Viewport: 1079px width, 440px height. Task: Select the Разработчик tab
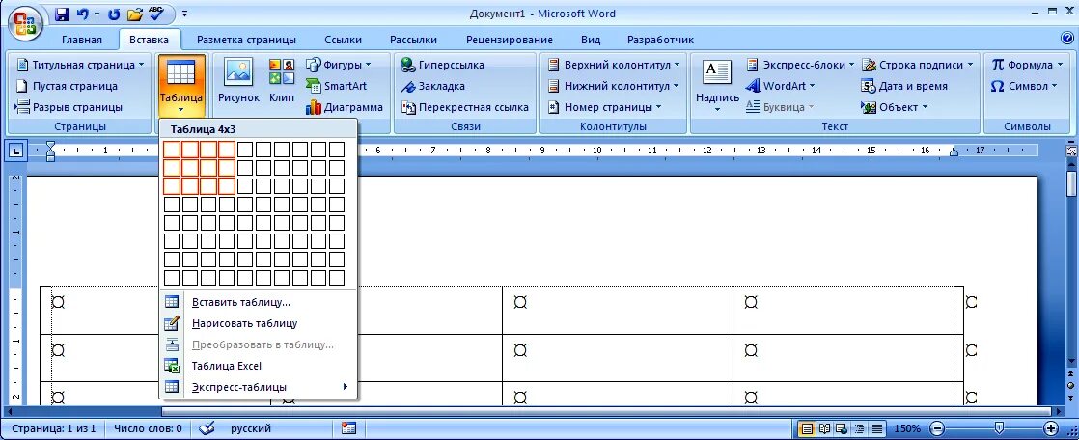660,40
